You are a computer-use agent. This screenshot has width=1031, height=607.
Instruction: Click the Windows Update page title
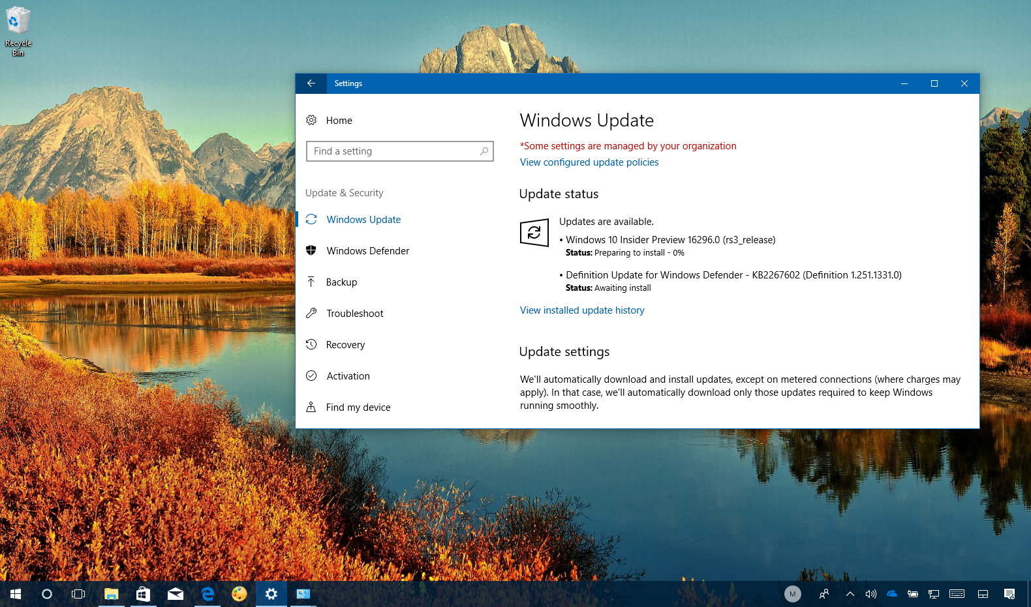(x=587, y=121)
